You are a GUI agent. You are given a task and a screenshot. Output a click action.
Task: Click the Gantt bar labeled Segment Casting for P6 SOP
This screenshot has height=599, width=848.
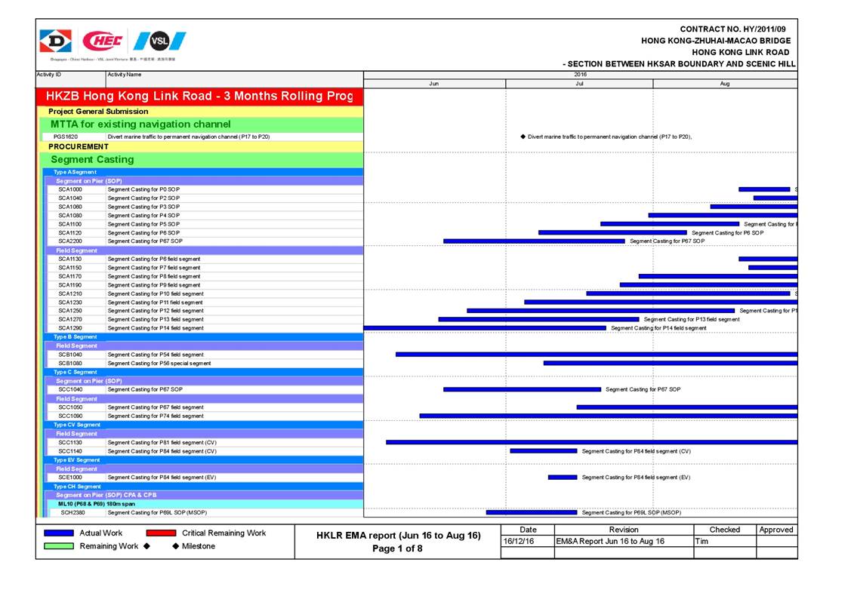pyautogui.click(x=612, y=233)
